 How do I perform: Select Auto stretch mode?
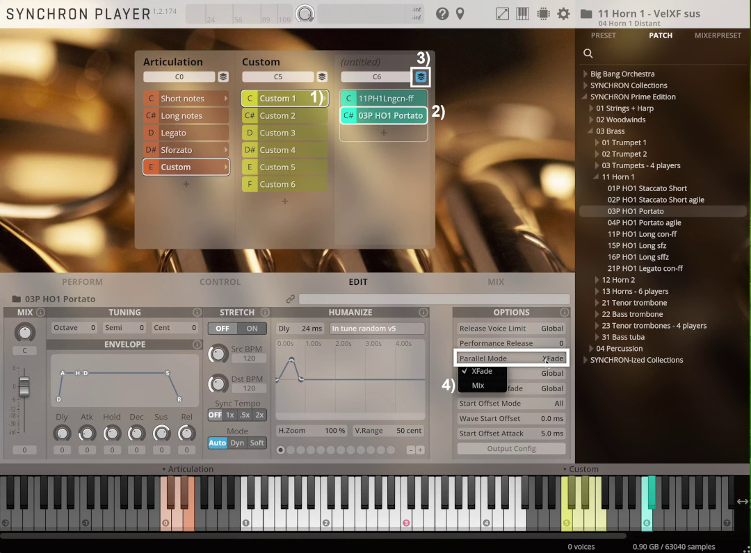click(x=218, y=443)
